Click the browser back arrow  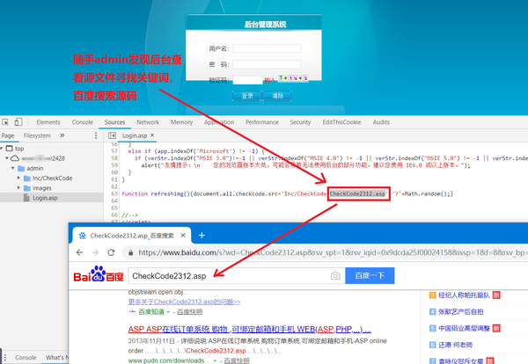pyautogui.click(x=79, y=252)
